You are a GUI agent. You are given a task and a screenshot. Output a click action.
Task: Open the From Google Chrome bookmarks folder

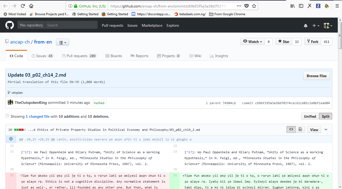(x=227, y=14)
